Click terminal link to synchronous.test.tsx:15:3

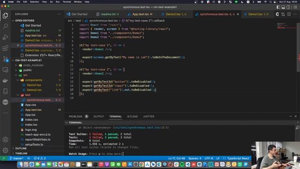pos(141,128)
